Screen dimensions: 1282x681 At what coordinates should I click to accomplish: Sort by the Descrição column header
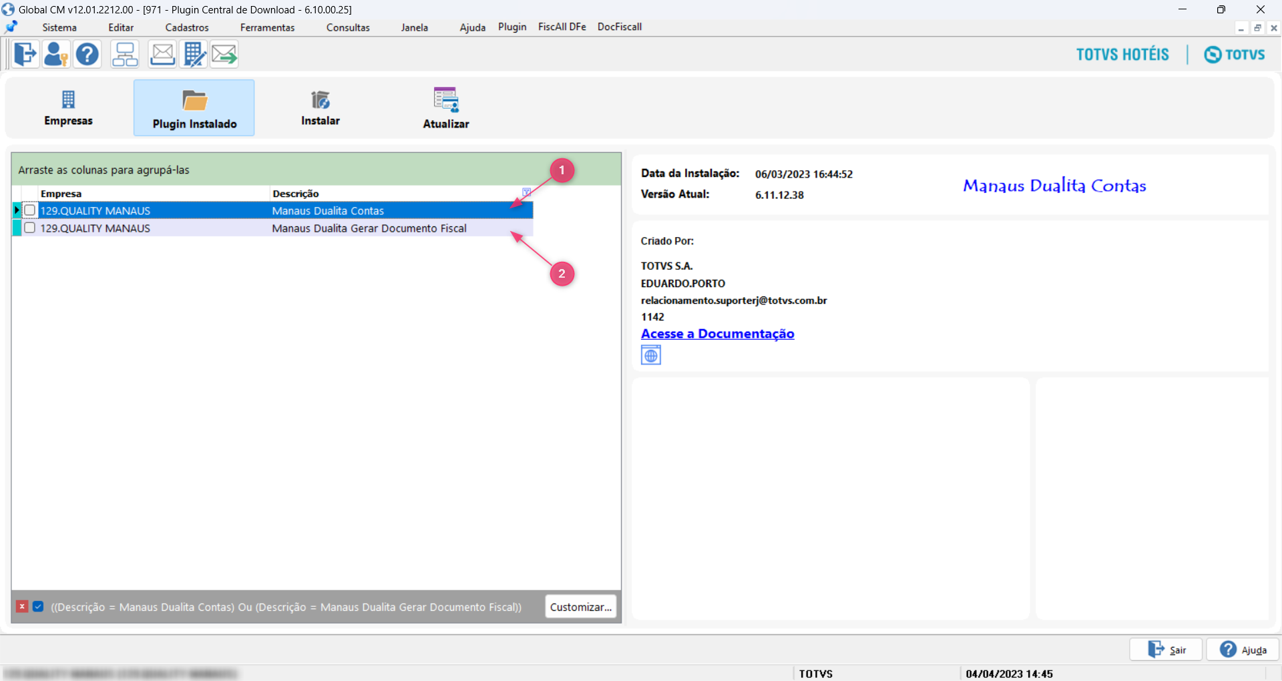401,194
